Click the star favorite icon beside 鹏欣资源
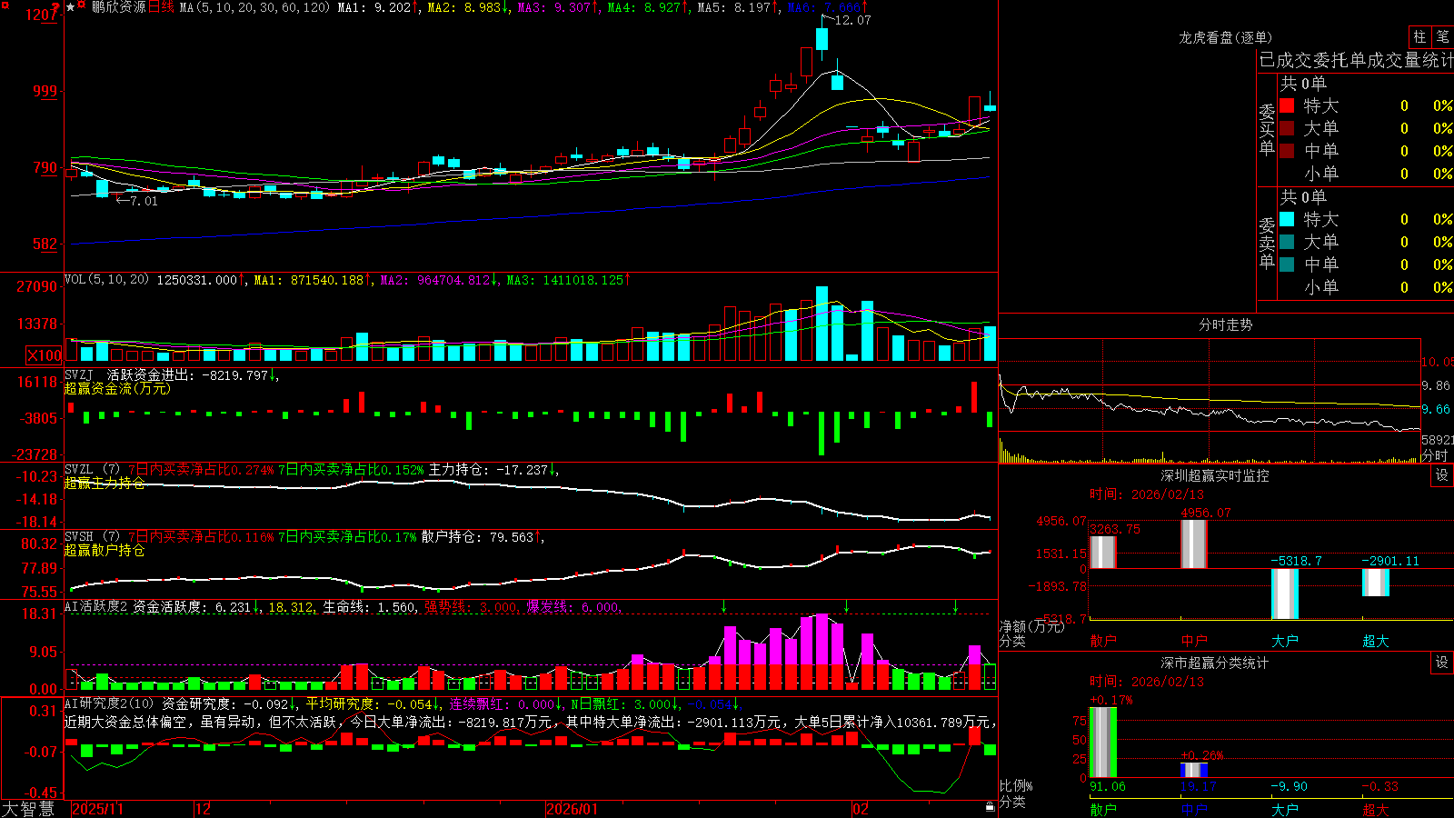 coord(71,7)
